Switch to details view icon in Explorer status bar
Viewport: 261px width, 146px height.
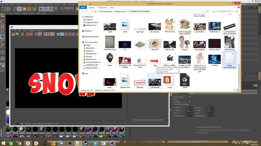tap(235, 90)
